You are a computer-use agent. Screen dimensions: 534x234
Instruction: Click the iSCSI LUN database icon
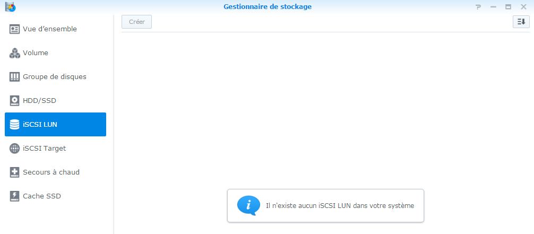(14, 125)
